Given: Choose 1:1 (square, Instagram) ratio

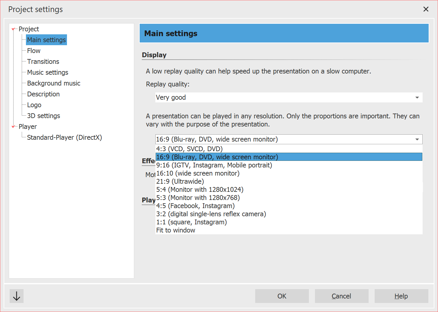Looking at the screenshot, I should click(192, 222).
